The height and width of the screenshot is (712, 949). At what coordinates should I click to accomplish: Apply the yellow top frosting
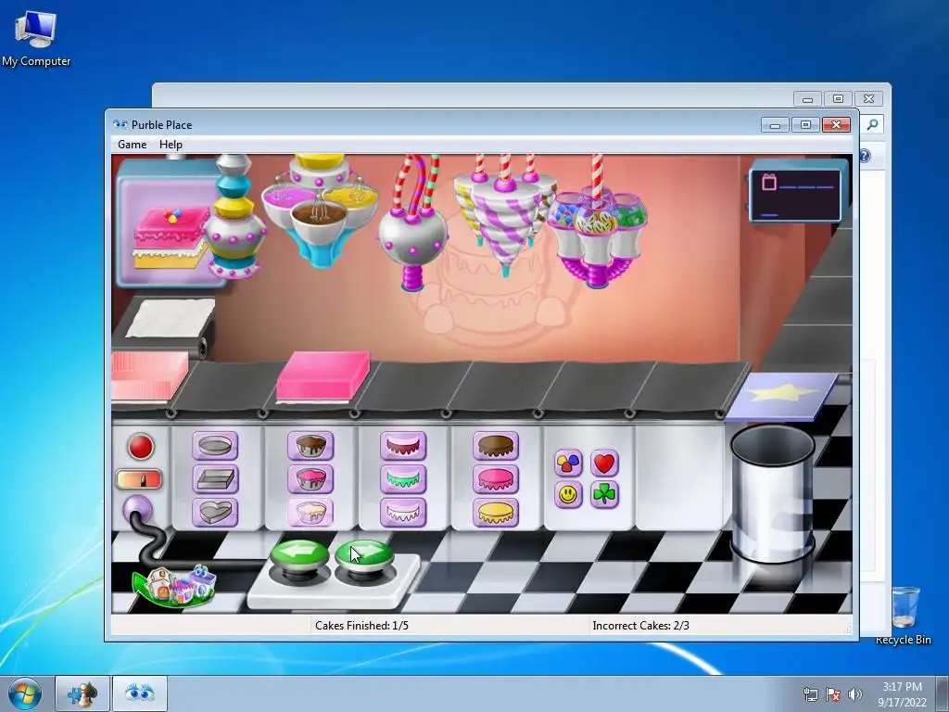496,513
